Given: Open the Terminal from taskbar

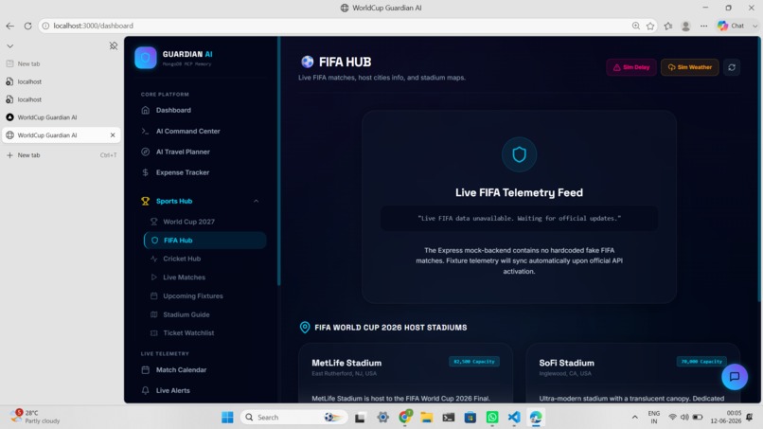Looking at the screenshot, I should [448, 418].
